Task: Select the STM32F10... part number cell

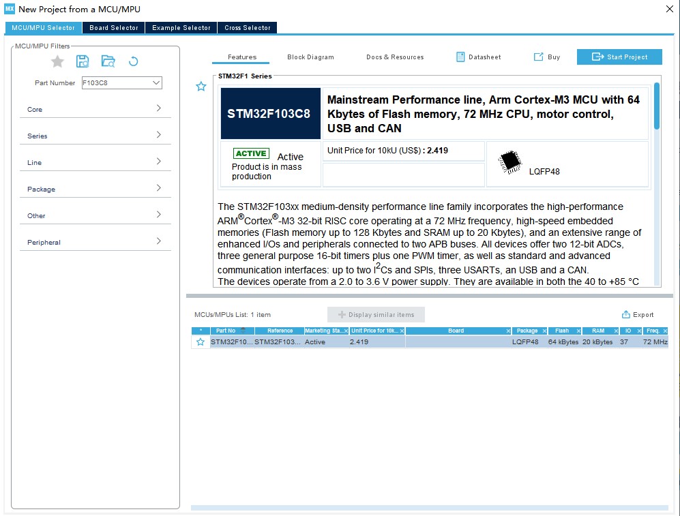Action: [x=232, y=342]
